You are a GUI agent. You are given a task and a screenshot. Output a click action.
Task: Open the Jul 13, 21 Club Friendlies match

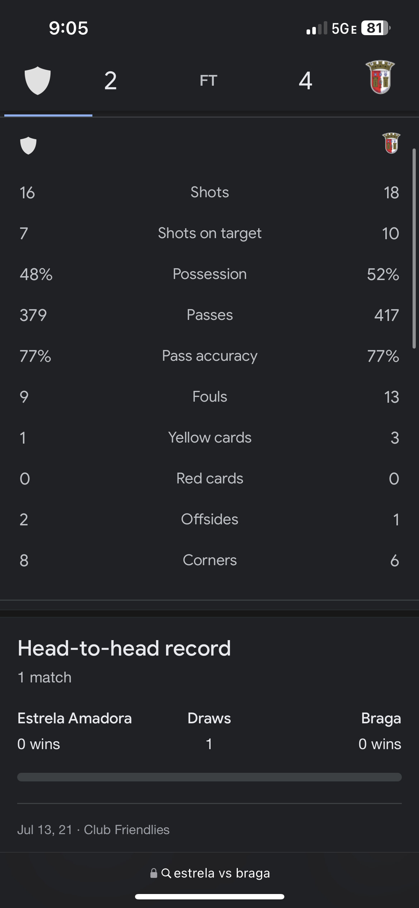pos(93,830)
